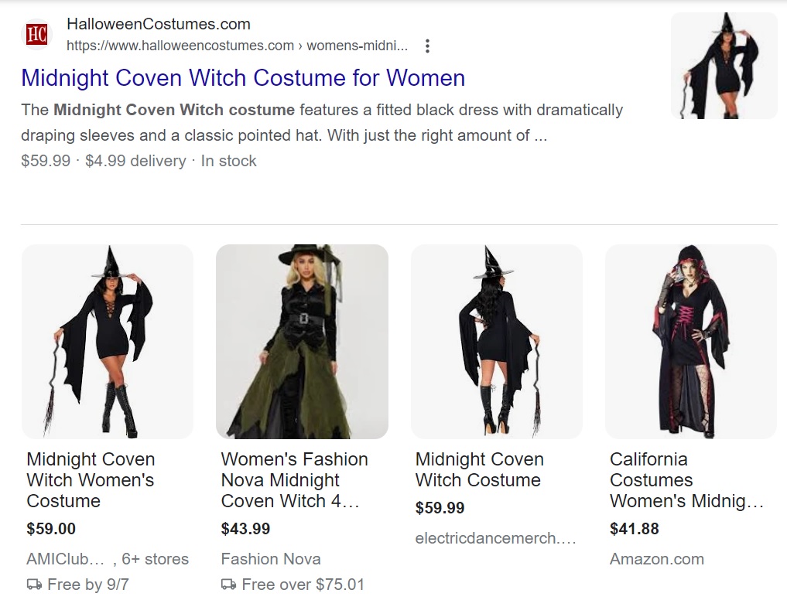
Task: Open California Costumes Women's Midnight product title
Action: [x=686, y=480]
